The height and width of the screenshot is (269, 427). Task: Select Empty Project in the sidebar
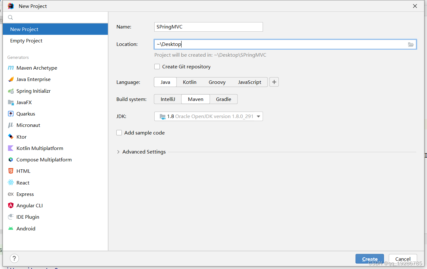(x=55, y=41)
